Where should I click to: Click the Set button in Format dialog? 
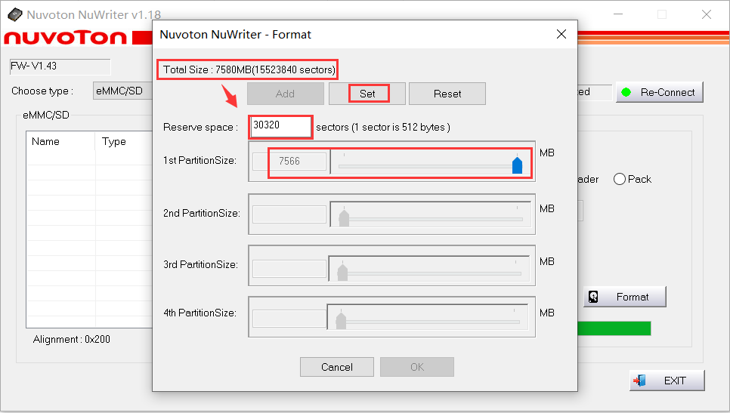367,94
